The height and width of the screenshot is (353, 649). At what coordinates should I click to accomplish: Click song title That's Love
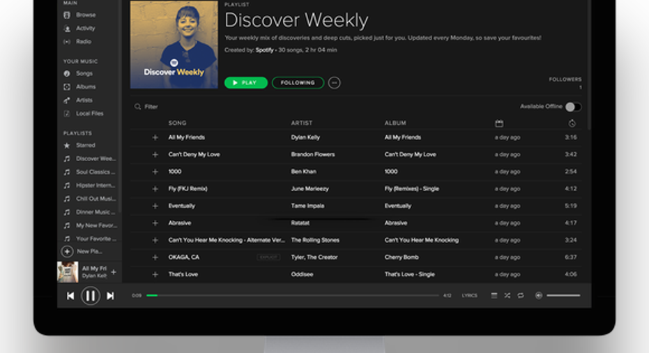click(x=183, y=274)
